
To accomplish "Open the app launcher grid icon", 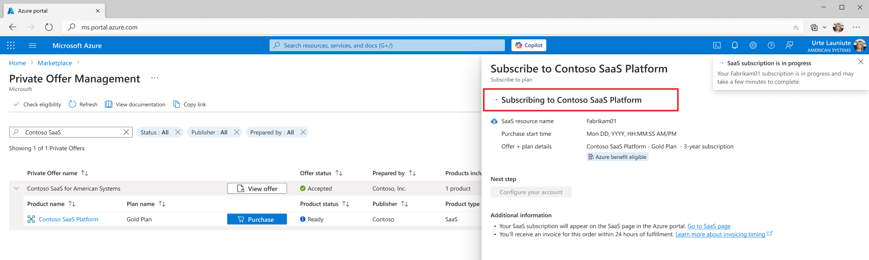I will 11,45.
